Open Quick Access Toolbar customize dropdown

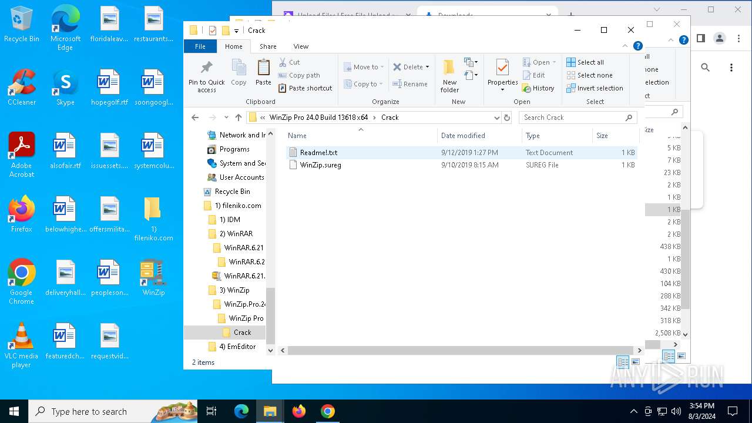point(236,31)
